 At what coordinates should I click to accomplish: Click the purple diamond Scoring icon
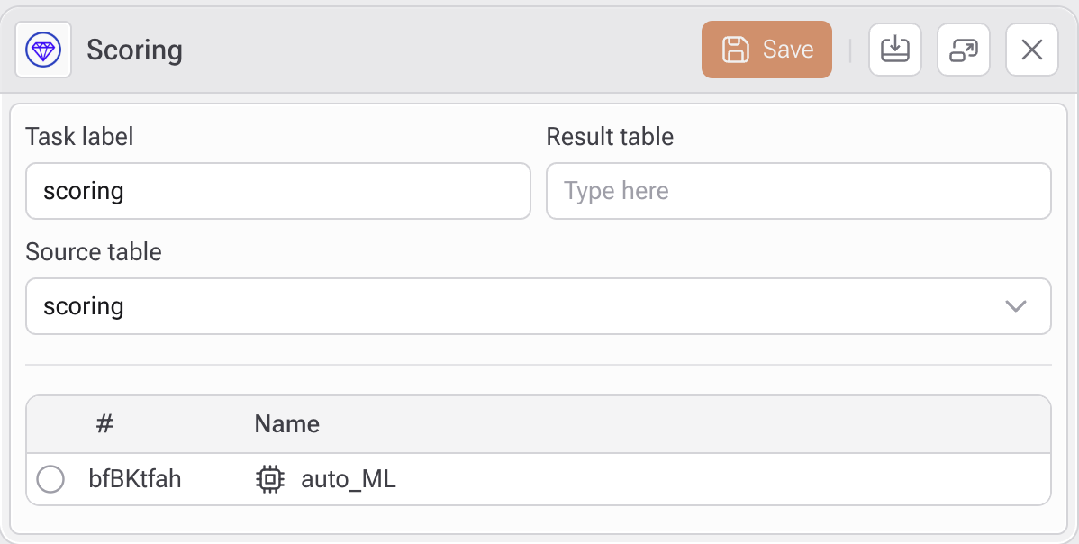point(43,50)
